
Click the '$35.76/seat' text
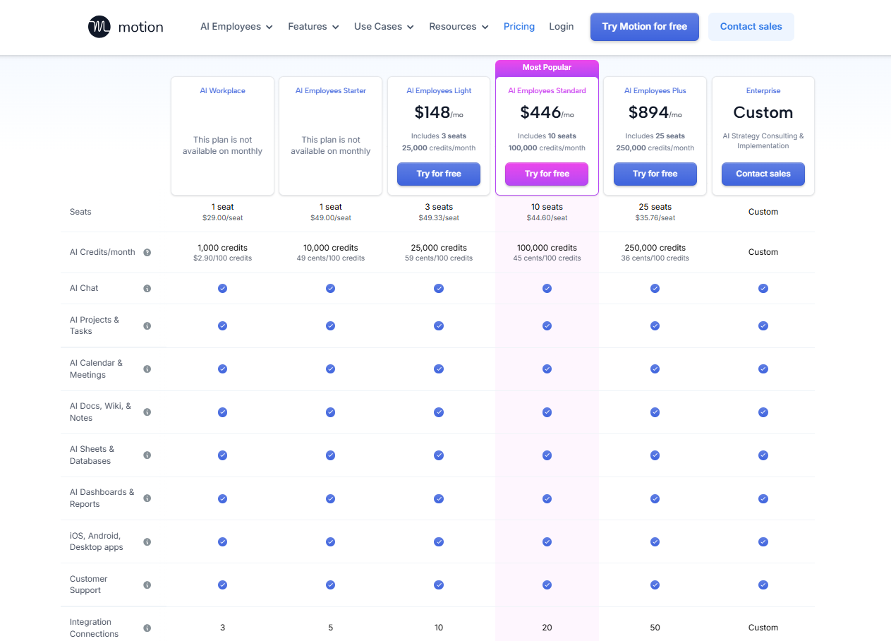[x=655, y=218]
